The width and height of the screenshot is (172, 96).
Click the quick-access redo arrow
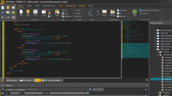pos(8,17)
